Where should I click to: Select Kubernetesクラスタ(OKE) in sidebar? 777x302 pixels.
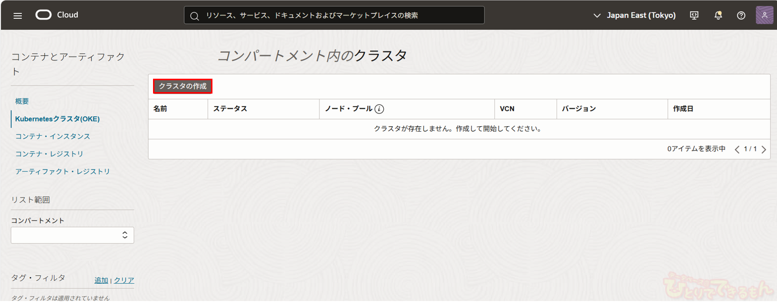tap(57, 119)
